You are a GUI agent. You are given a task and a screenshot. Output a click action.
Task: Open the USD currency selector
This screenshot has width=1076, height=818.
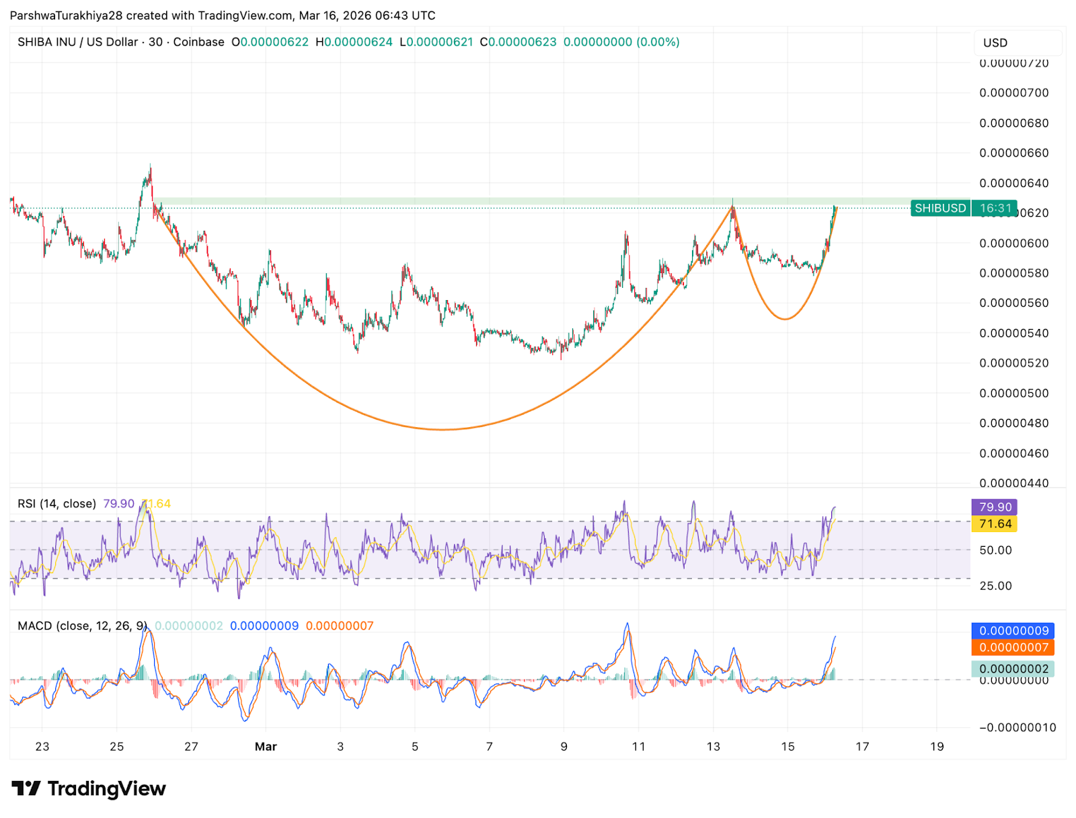(x=995, y=42)
